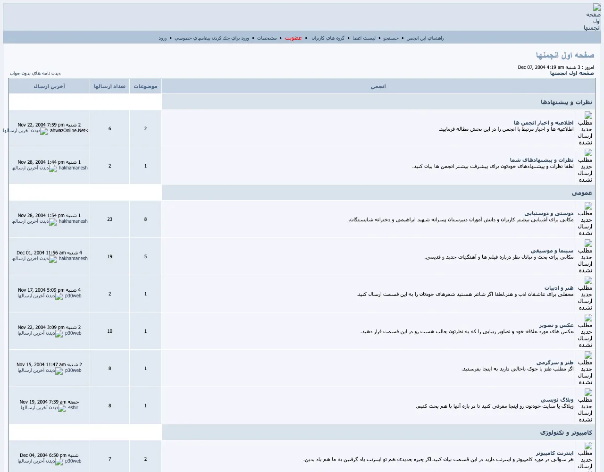This screenshot has height=472, width=604.
Task: Open the 'نظرات و پیشنهادهای شما' forum
Action: [x=542, y=160]
